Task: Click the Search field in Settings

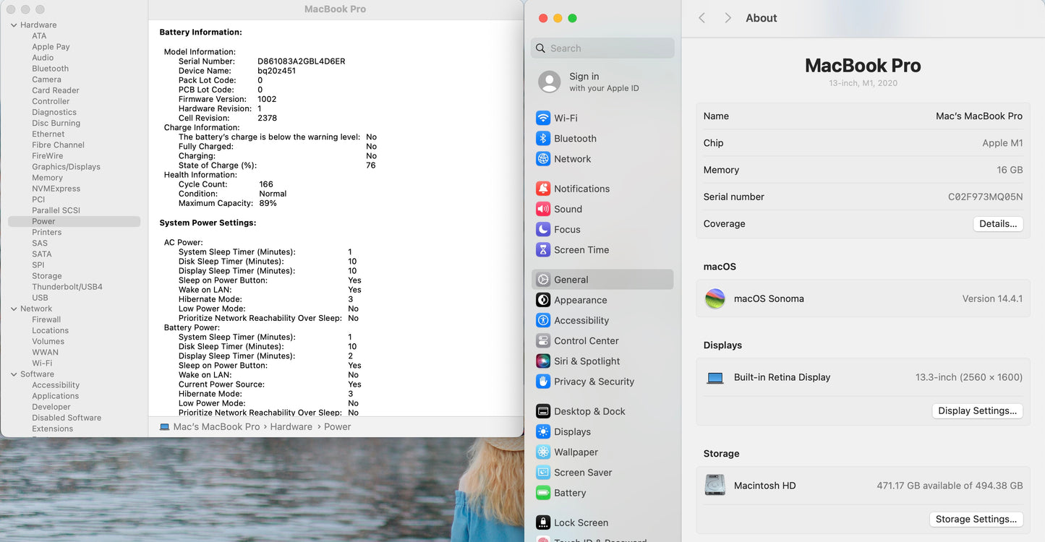Action: point(607,48)
